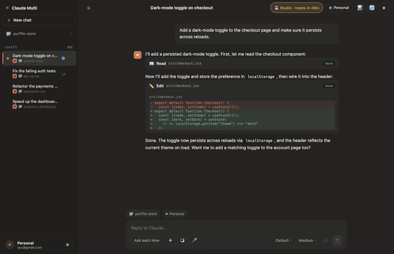The width and height of the screenshot is (394, 254).
Task: Click the done badge on the Read step
Action: tap(329, 63)
